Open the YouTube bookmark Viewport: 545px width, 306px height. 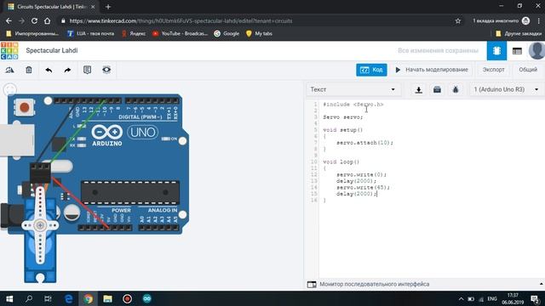(x=180, y=34)
